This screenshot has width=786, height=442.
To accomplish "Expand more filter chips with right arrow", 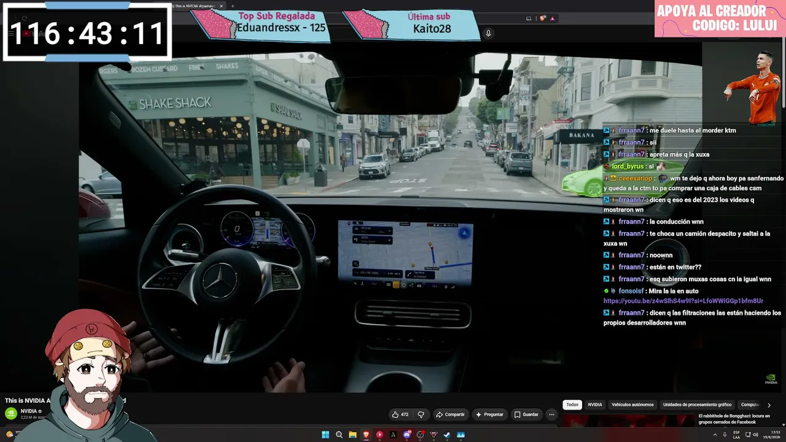I will pyautogui.click(x=769, y=405).
